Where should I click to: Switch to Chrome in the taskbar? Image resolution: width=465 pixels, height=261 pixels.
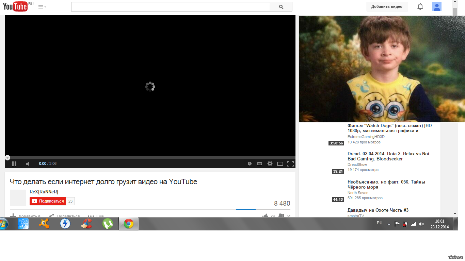click(129, 224)
